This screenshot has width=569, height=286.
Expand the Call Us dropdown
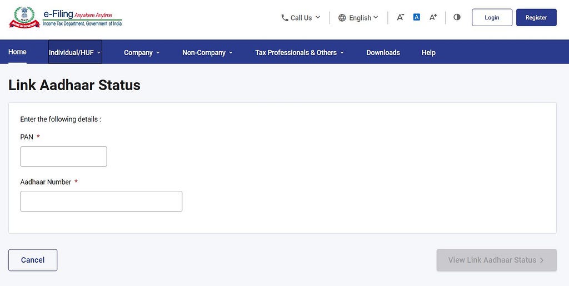[301, 17]
